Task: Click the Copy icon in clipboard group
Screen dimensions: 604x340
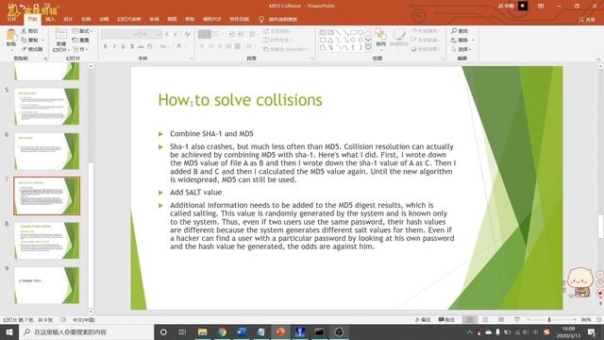Action: click(24, 40)
